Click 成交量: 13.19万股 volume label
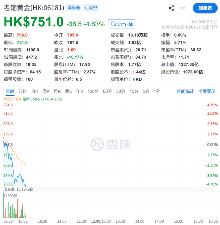This screenshot has height=225, width=220. [x=18, y=189]
